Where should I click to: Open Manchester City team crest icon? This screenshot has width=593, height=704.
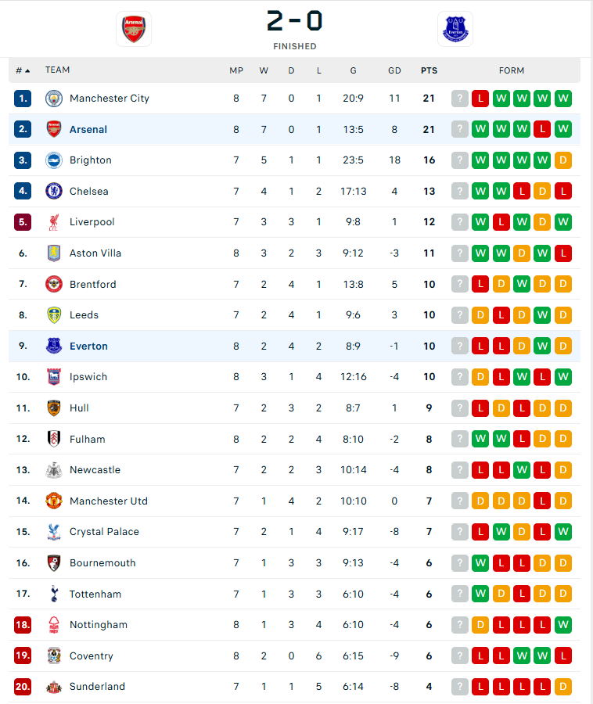(54, 99)
